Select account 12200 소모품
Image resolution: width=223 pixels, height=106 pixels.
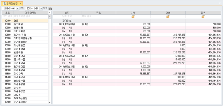pyautogui.click(x=25, y=95)
